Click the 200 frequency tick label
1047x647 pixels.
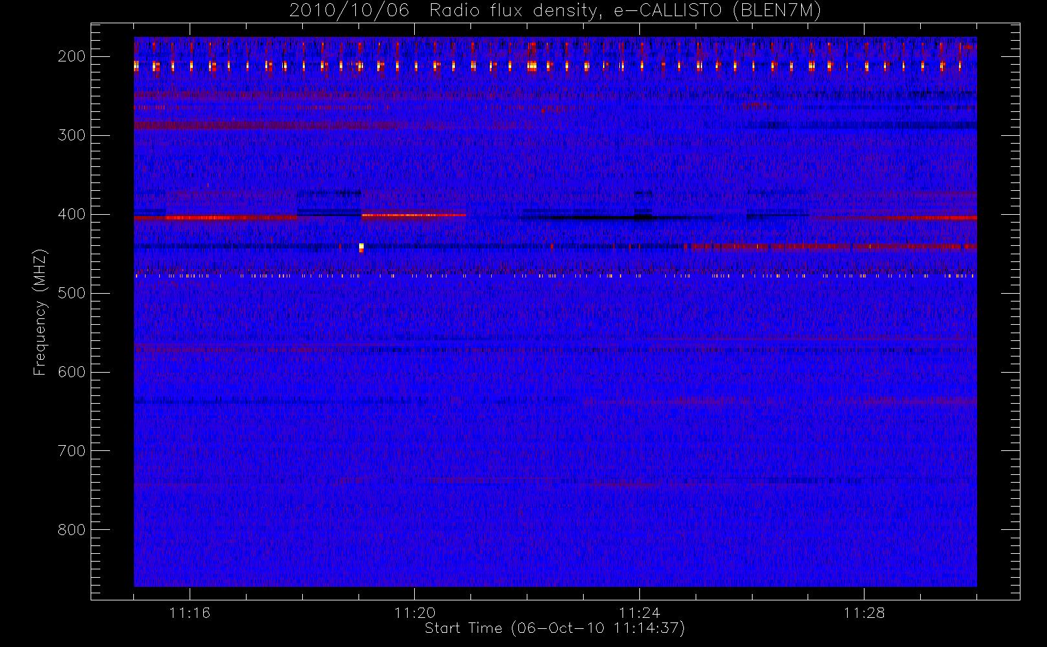72,56
